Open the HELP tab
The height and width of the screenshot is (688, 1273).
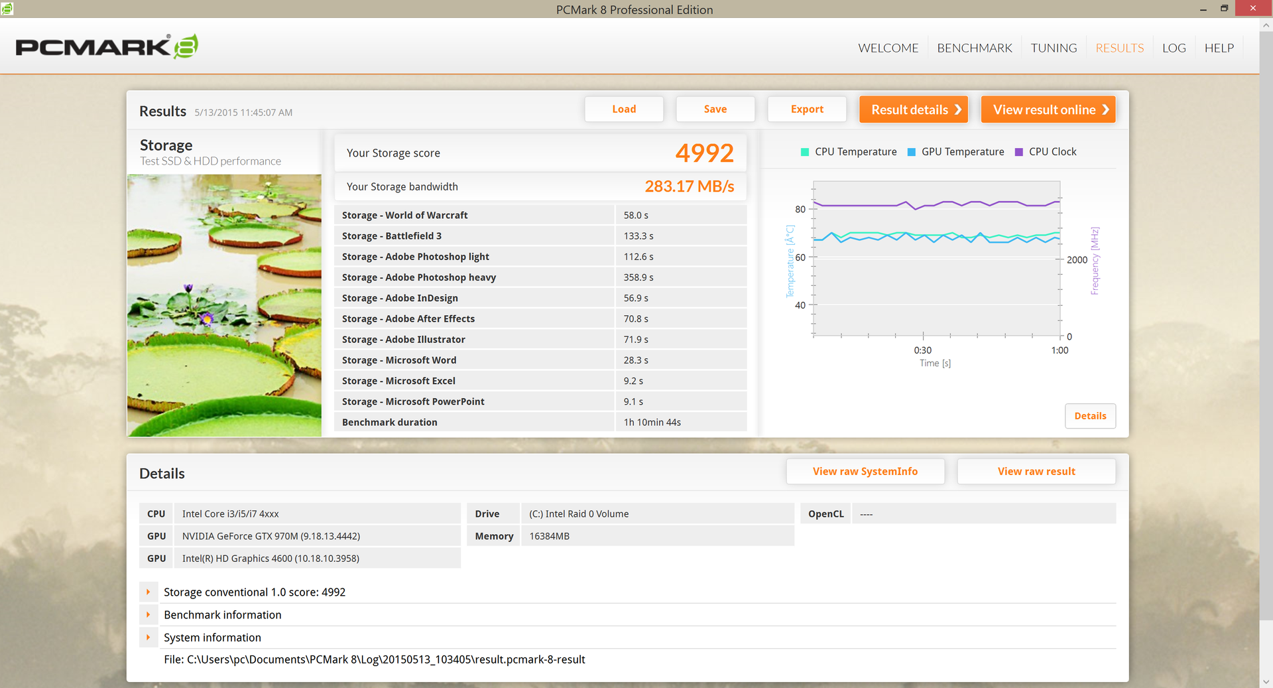[1219, 48]
